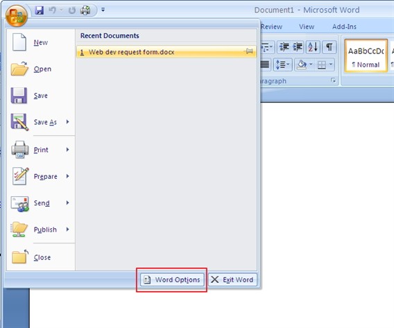Expand the Save As submenu arrow
The width and height of the screenshot is (394, 328).
coord(67,122)
